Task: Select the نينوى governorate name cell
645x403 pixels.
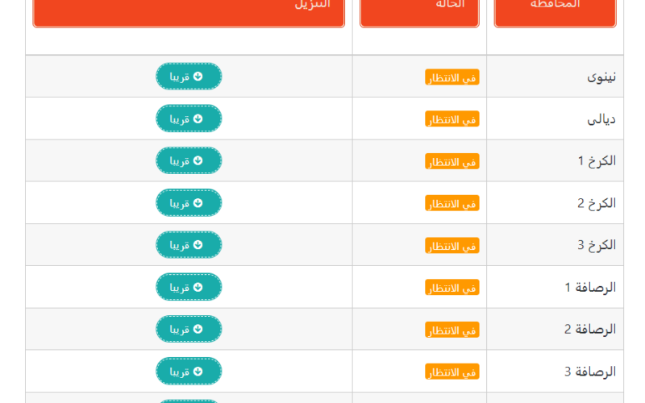Action: [x=601, y=77]
